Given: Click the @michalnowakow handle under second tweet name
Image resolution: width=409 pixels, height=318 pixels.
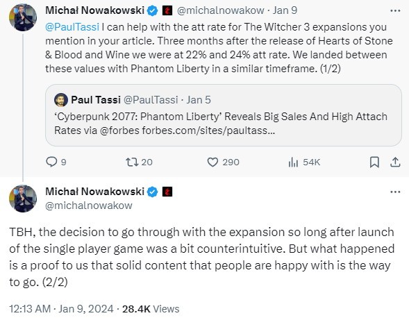Looking at the screenshot, I should [x=89, y=206].
